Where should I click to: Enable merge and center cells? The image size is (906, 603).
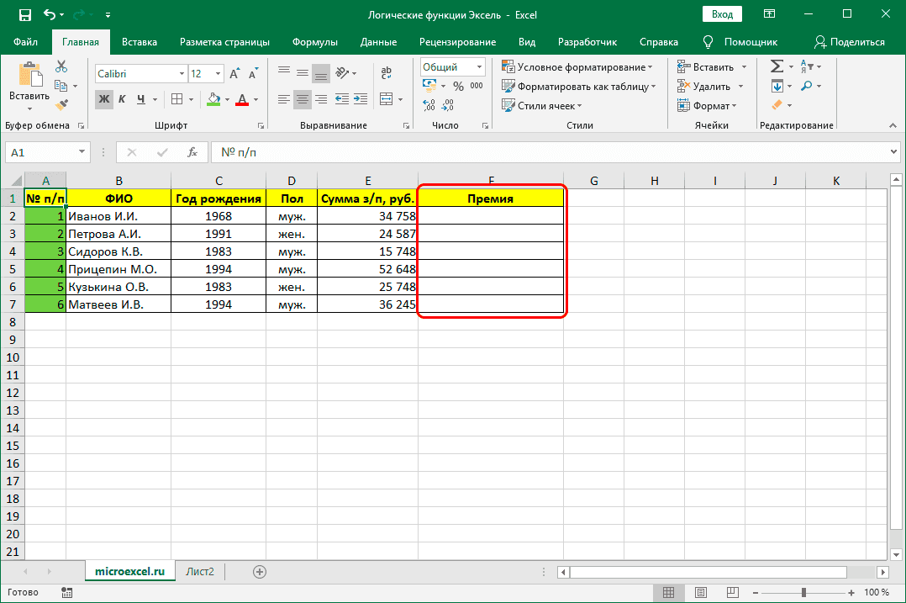pos(386,98)
